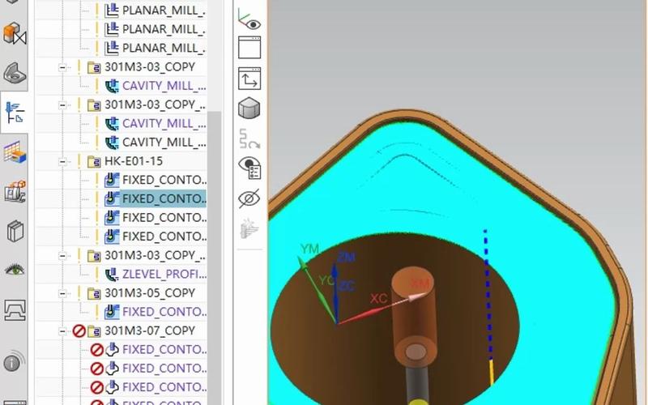Switch to the Operation Navigator tab
648x405 pixels.
(15, 113)
